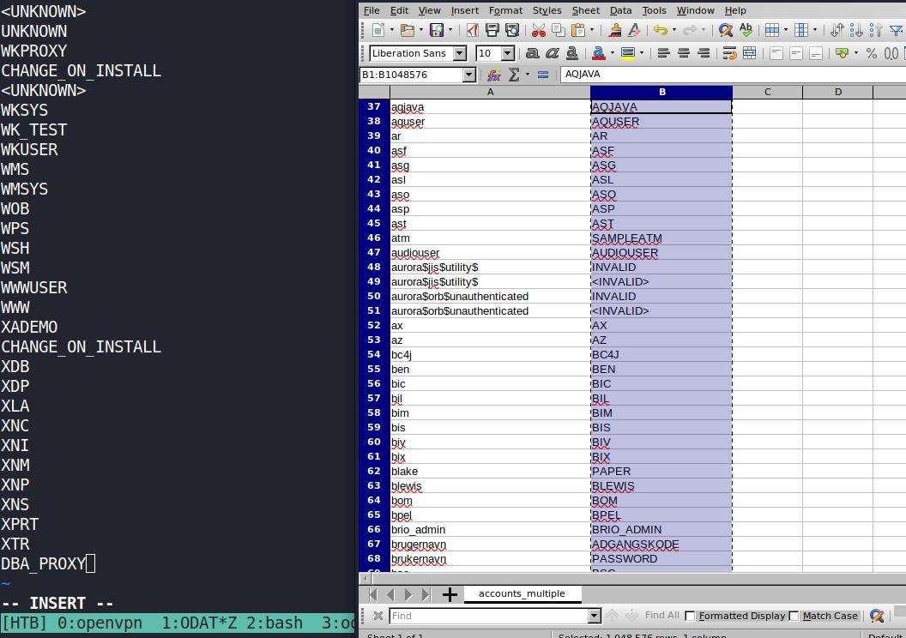Click cell containing BRIO_ADMIN
This screenshot has height=638, width=906.
click(661, 529)
